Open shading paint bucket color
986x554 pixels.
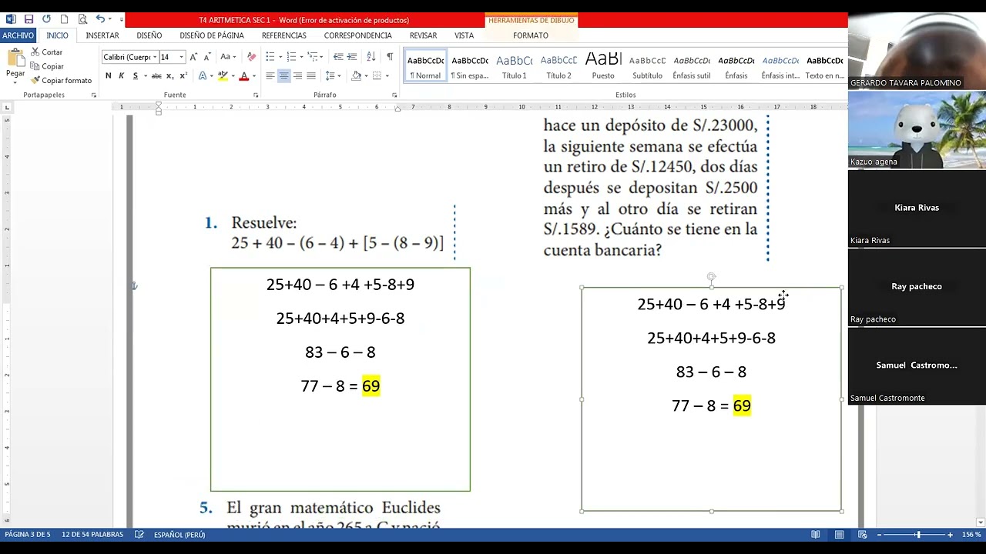[357, 75]
